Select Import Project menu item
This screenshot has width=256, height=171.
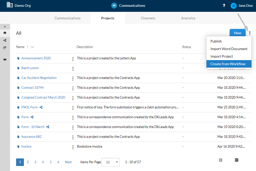pos(229,56)
